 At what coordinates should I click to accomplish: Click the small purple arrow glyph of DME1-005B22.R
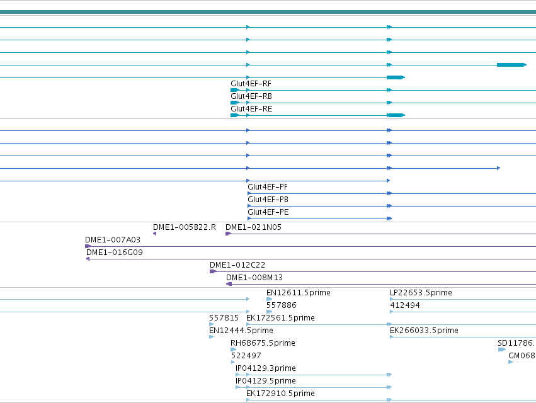coord(154,234)
